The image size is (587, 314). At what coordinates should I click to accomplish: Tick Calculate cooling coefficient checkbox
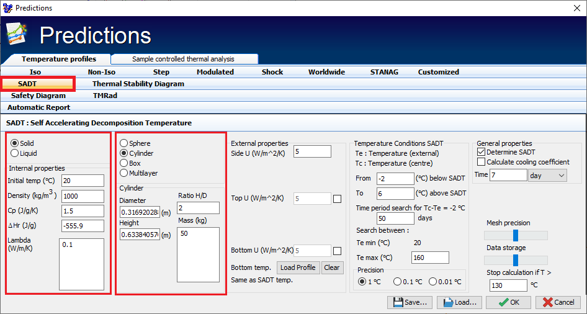[x=482, y=162]
